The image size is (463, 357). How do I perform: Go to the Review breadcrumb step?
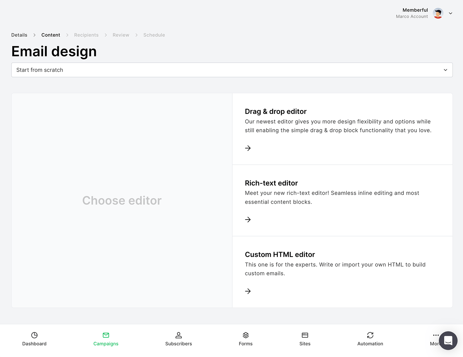click(x=121, y=35)
